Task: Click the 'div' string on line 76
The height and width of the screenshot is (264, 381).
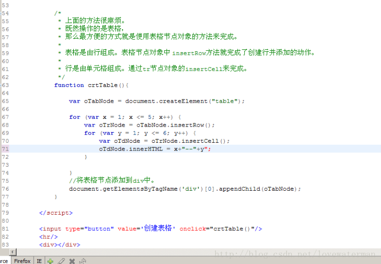Action: pos(190,189)
